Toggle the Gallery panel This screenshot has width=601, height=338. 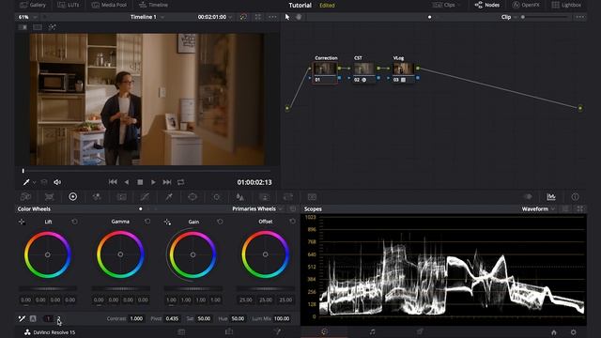click(x=33, y=5)
